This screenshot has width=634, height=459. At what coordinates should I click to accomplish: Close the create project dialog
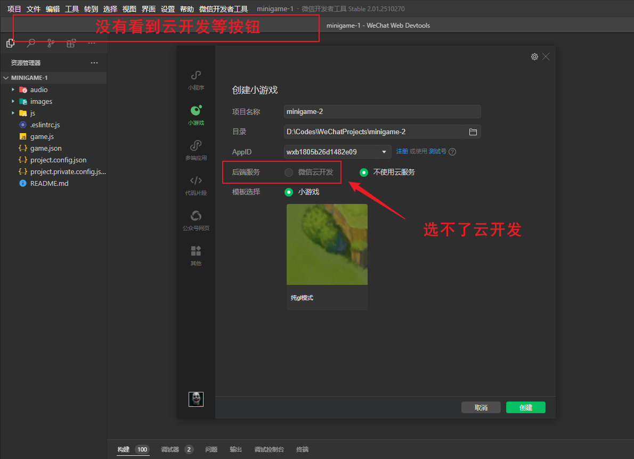tap(546, 56)
